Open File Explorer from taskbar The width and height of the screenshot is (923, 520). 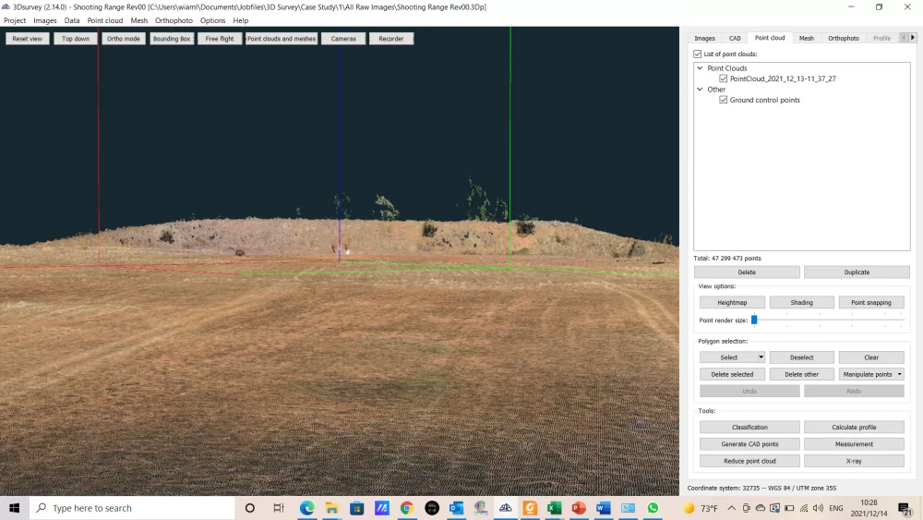coord(332,508)
